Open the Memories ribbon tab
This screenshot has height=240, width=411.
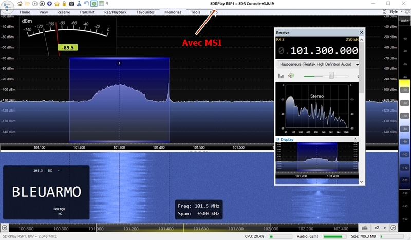coord(173,12)
